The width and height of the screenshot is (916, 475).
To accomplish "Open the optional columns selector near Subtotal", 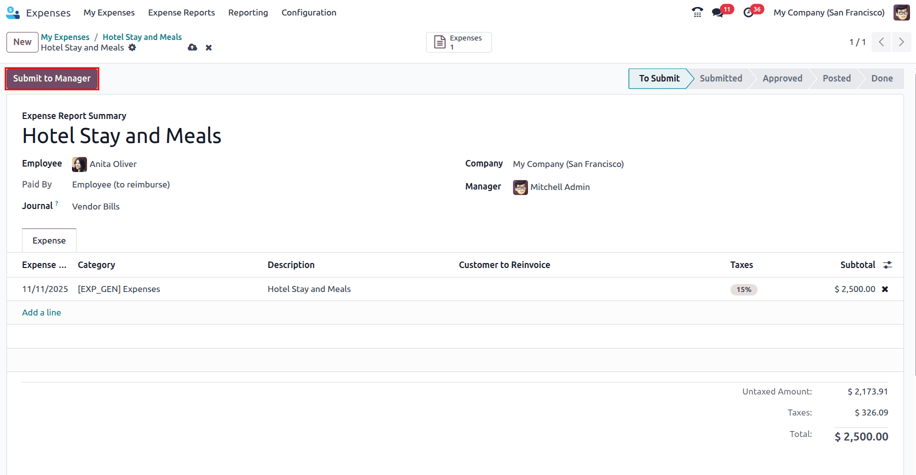I will 887,264.
